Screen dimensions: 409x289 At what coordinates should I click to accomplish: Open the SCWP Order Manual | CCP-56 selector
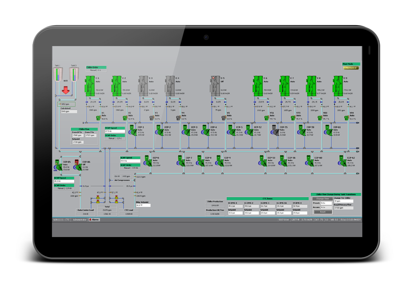131,168
